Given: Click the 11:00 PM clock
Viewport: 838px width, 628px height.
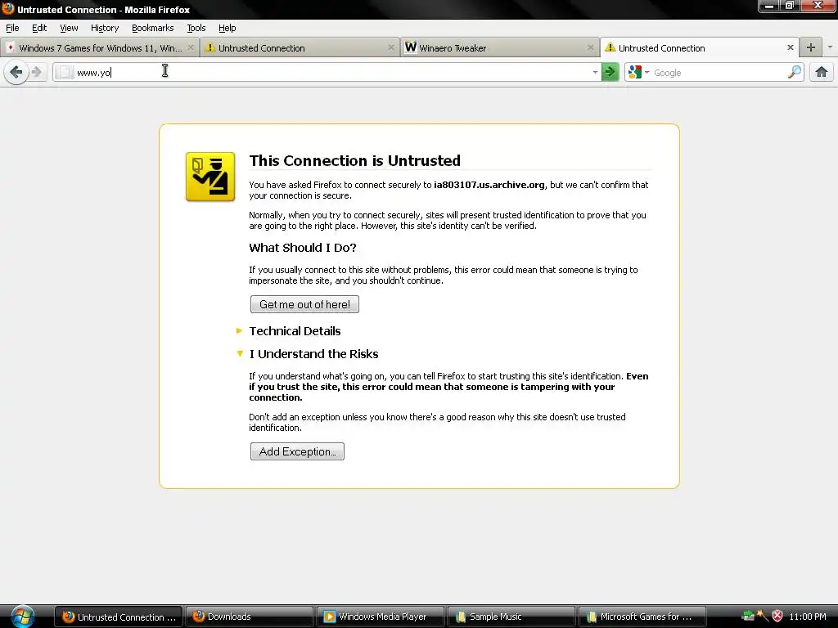Looking at the screenshot, I should (807, 617).
